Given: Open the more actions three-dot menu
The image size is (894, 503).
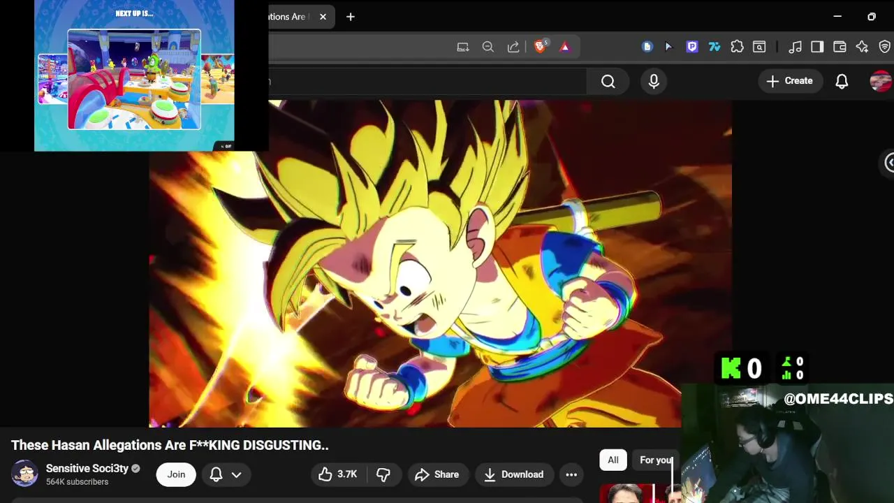Looking at the screenshot, I should click(571, 474).
